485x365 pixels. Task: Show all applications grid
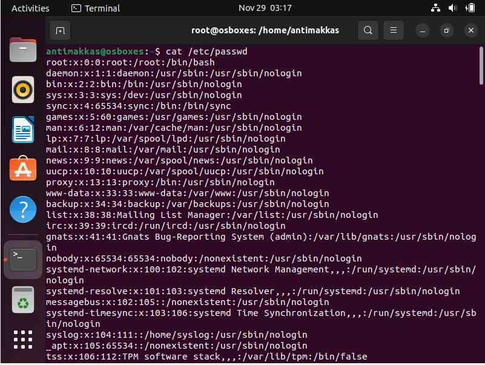pyautogui.click(x=23, y=340)
